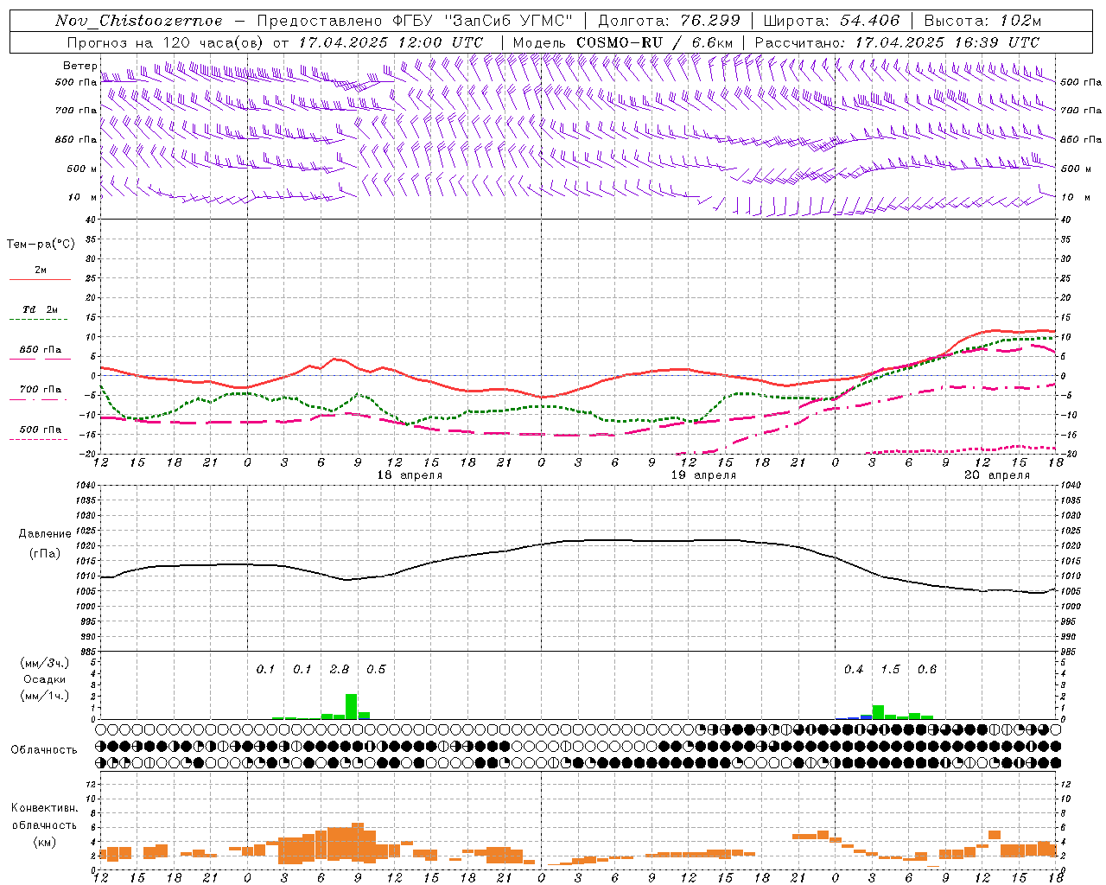The width and height of the screenshot is (1106, 885).
Task: Click the 20 апреля date label
Action: click(x=997, y=475)
